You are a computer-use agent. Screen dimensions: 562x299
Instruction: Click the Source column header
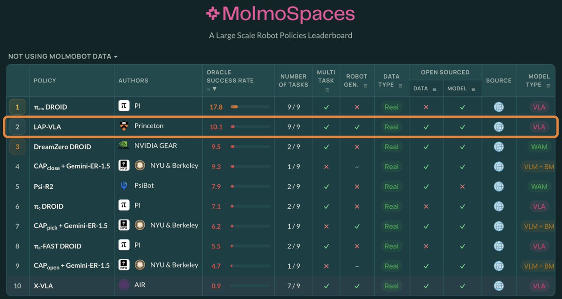(499, 80)
